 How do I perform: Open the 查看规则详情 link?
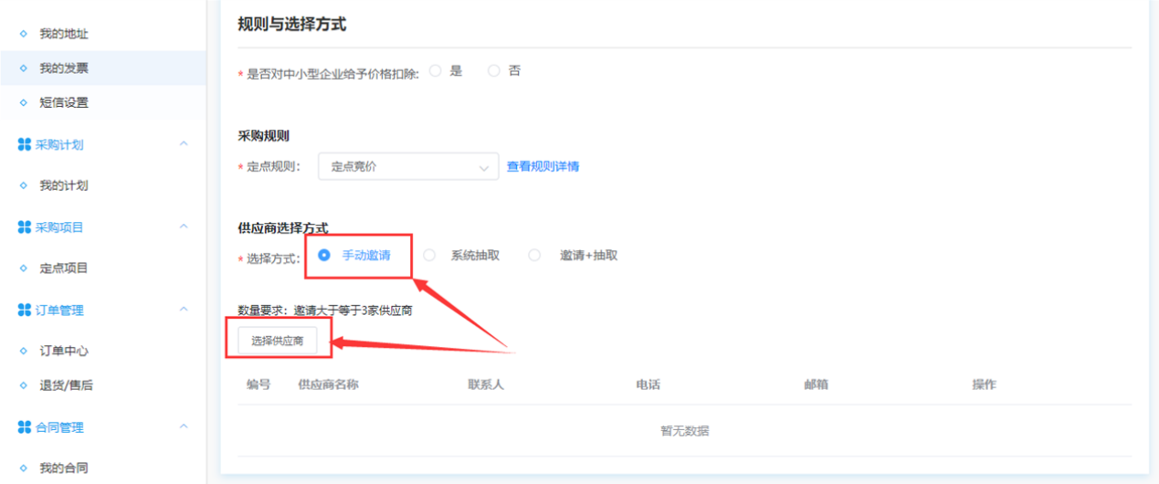543,166
